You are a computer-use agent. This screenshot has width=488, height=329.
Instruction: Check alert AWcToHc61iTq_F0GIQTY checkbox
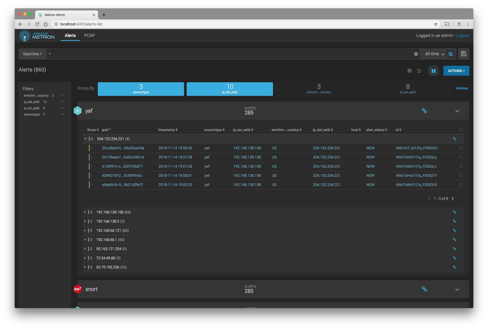(461, 176)
